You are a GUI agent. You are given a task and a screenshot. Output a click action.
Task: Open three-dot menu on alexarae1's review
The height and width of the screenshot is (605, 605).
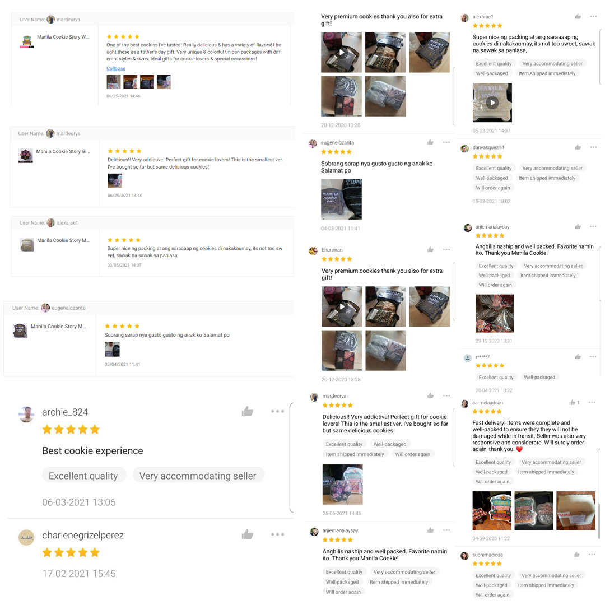593,17
